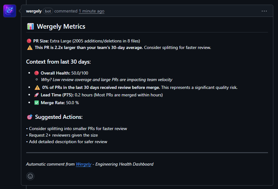Viewport: 278px width, 189px height.
Task: Open the comment timestamp permalink
Action: click(91, 11)
